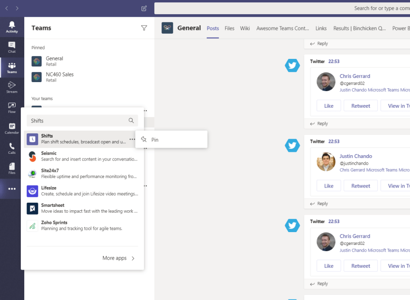
Task: Open ellipsis menu in the left app bar
Action: 12,189
